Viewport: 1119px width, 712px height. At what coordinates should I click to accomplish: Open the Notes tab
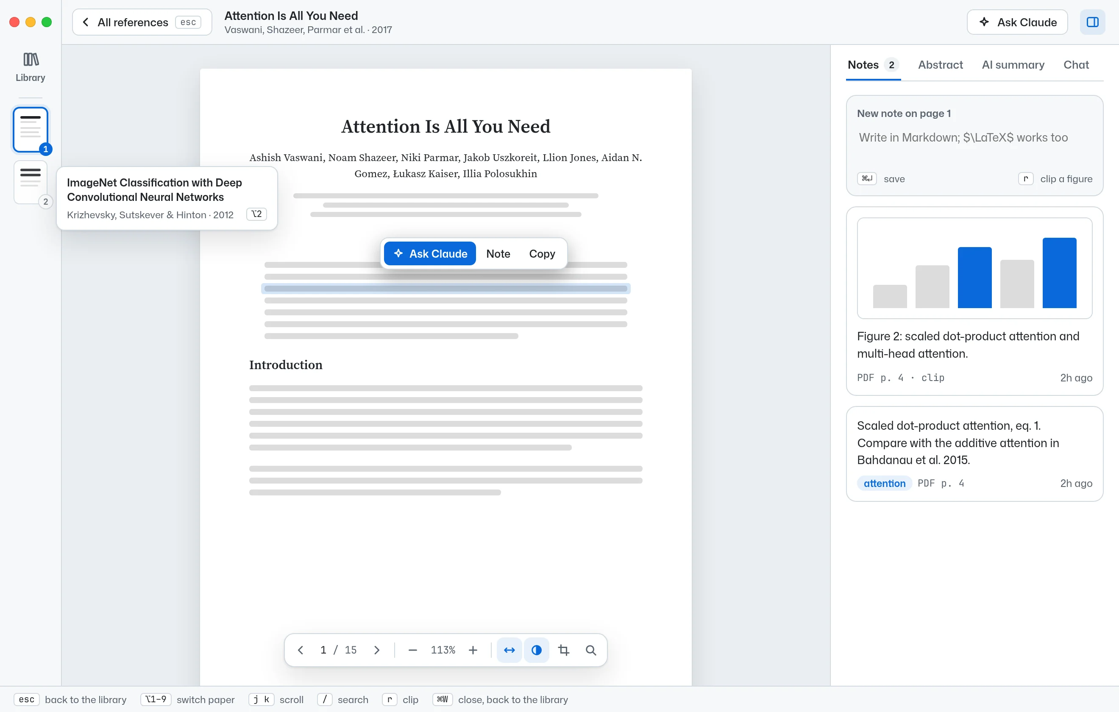pos(873,64)
